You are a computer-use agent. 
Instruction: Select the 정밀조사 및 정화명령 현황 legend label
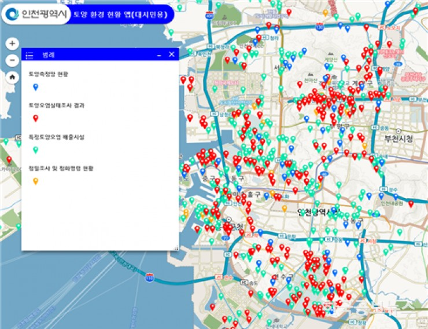61,169
